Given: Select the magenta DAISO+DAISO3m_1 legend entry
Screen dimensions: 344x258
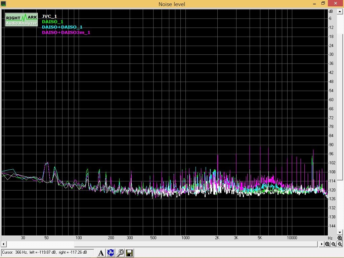Looking at the screenshot, I should (66, 32).
